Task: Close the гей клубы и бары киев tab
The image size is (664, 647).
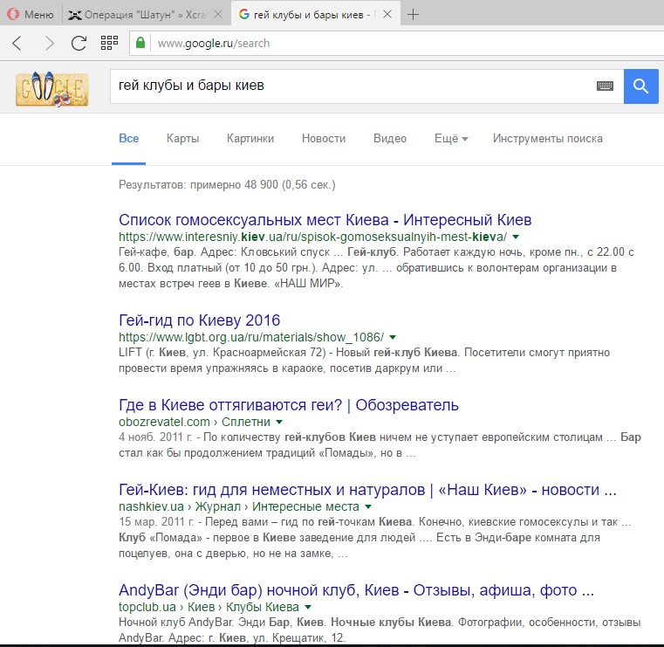Action: 387,14
